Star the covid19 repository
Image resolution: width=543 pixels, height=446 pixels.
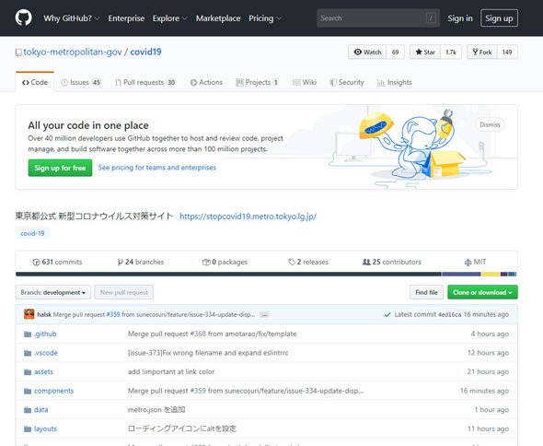(425, 52)
